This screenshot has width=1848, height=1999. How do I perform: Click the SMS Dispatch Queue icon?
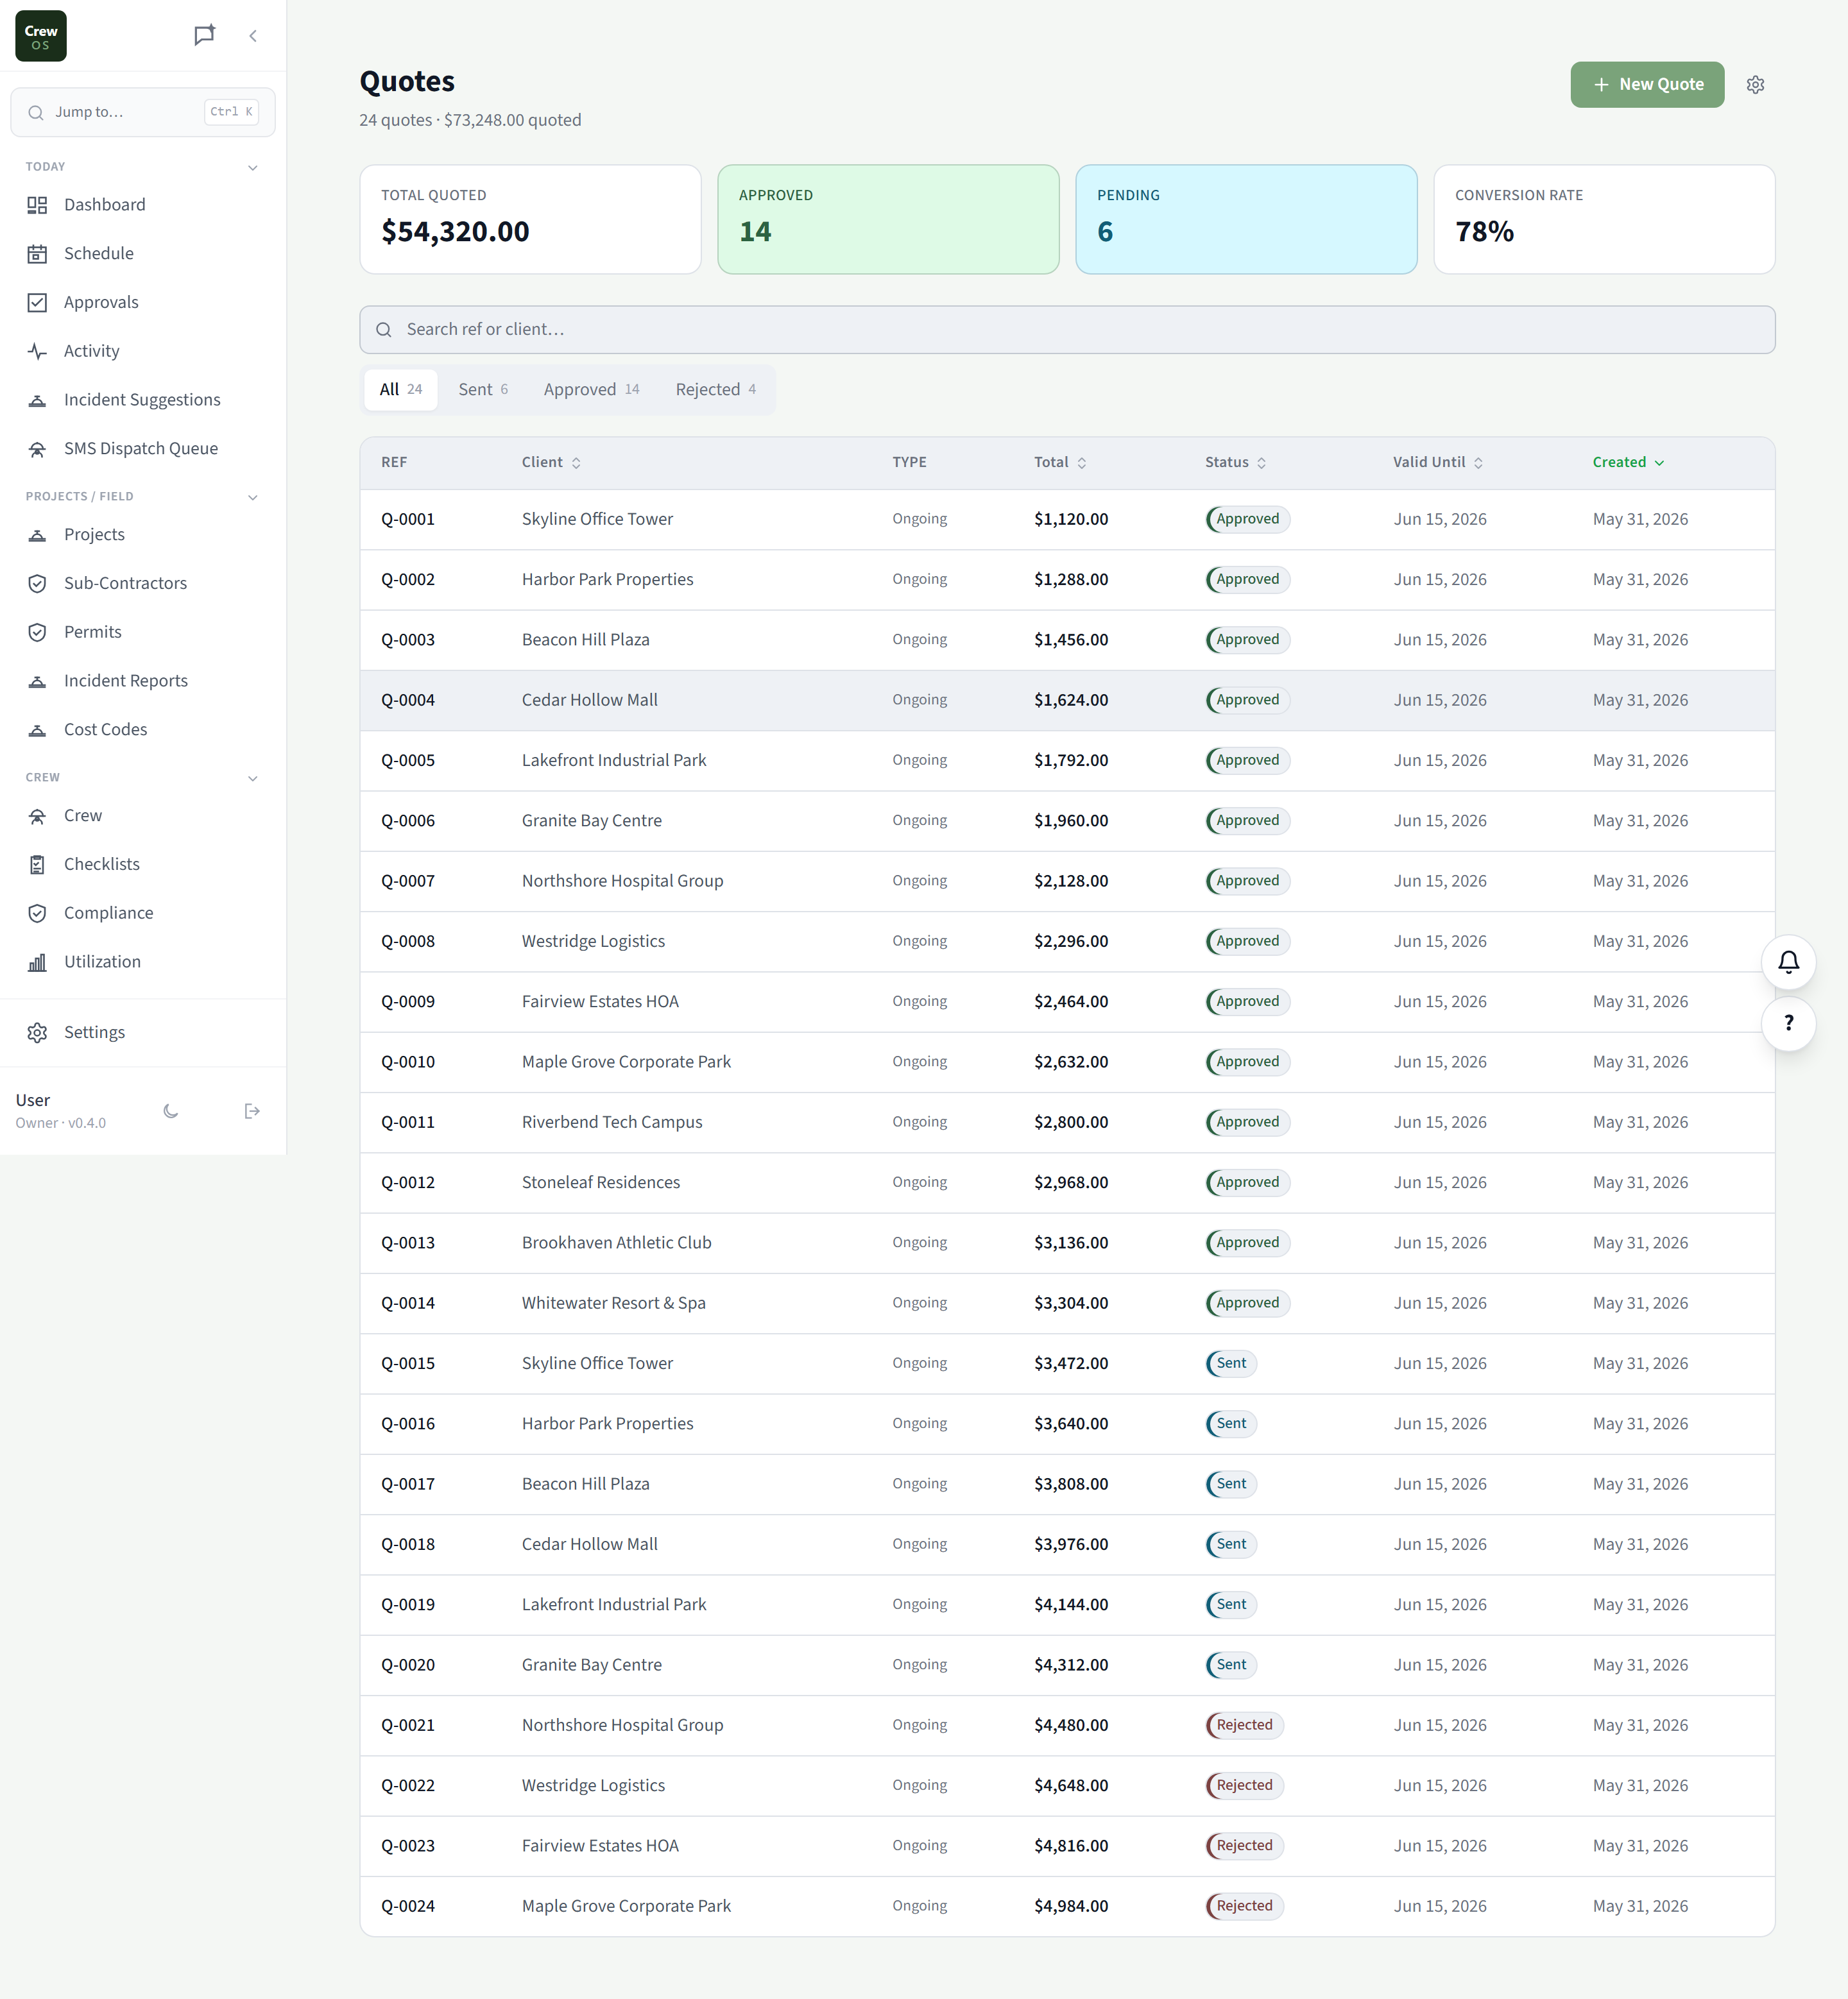pos(37,449)
